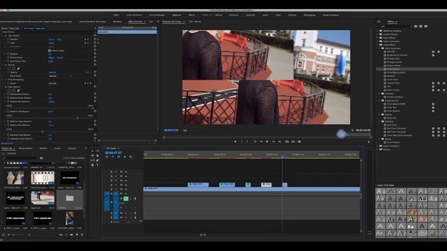Select the Ripple Edit tool
The height and width of the screenshot is (251, 447).
click(92, 155)
